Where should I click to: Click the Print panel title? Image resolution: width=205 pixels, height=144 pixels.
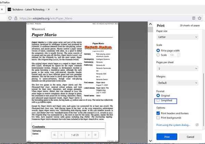(161, 26)
